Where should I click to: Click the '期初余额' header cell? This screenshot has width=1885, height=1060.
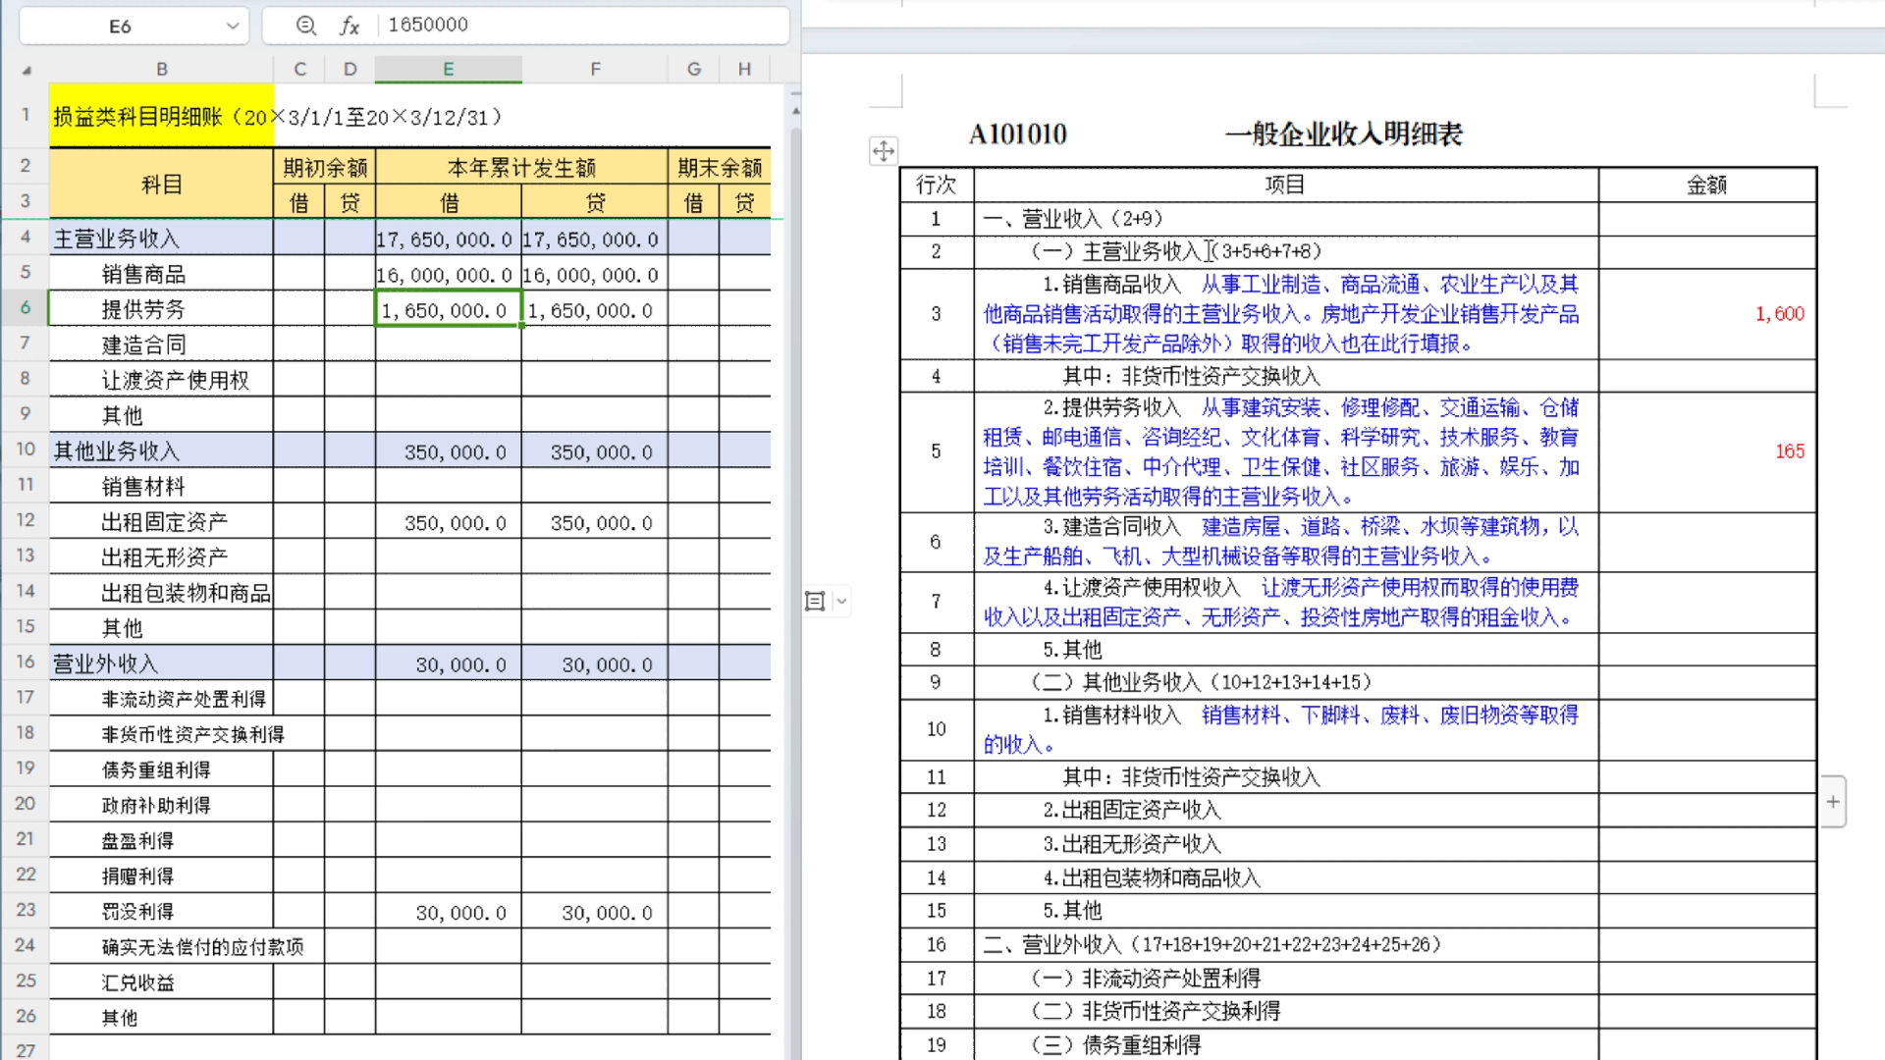coord(325,168)
